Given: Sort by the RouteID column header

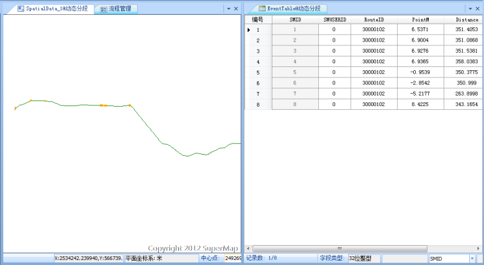Looking at the screenshot, I should [x=374, y=19].
